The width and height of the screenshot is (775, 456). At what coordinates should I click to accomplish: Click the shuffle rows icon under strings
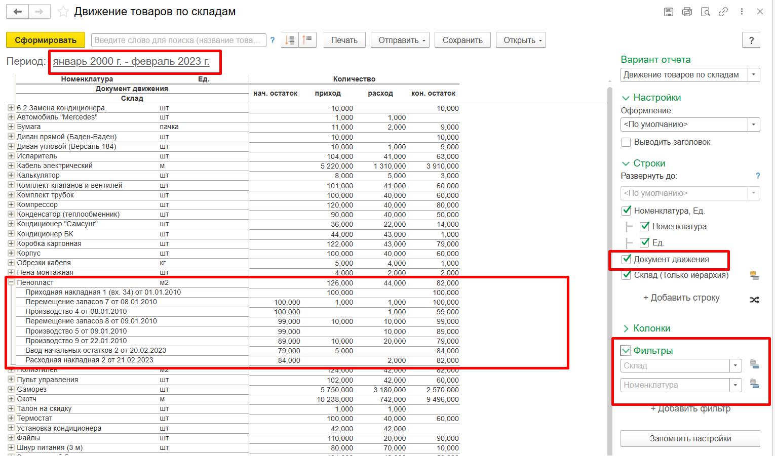pyautogui.click(x=754, y=300)
